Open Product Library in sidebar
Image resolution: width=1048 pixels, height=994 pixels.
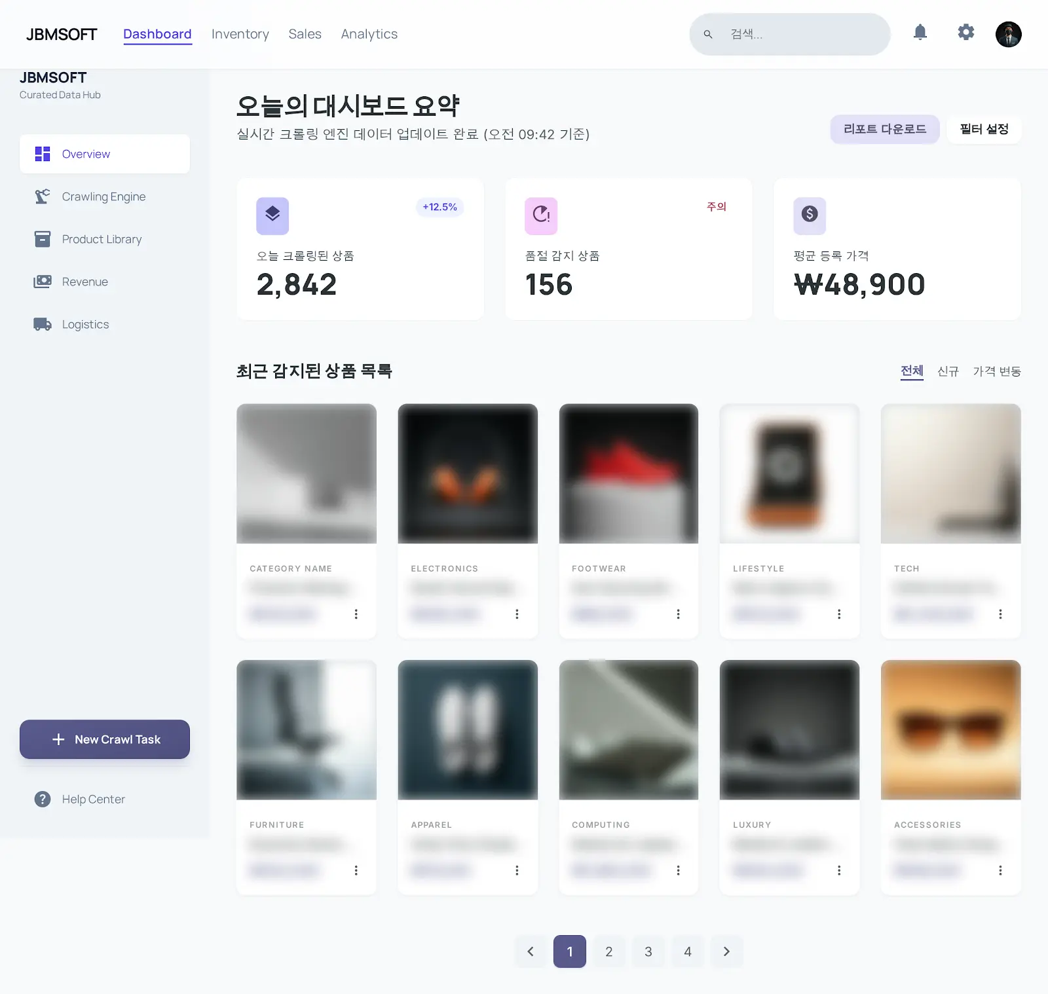(x=105, y=239)
